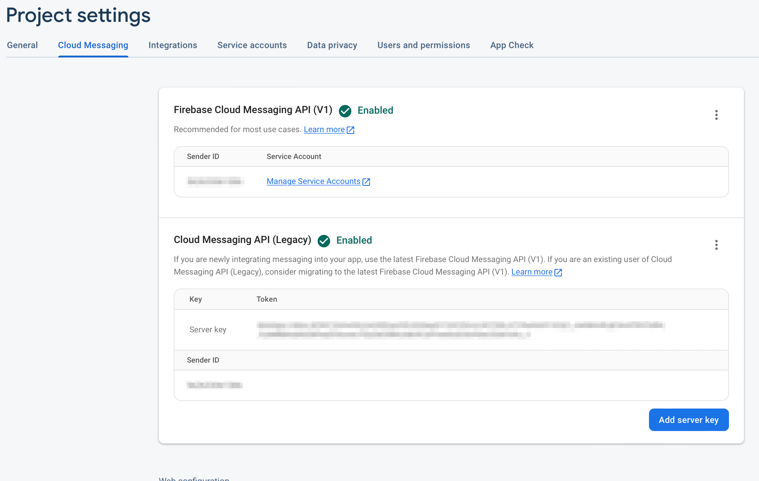759x481 pixels.
Task: Click the Key column header
Action: pyautogui.click(x=195, y=299)
